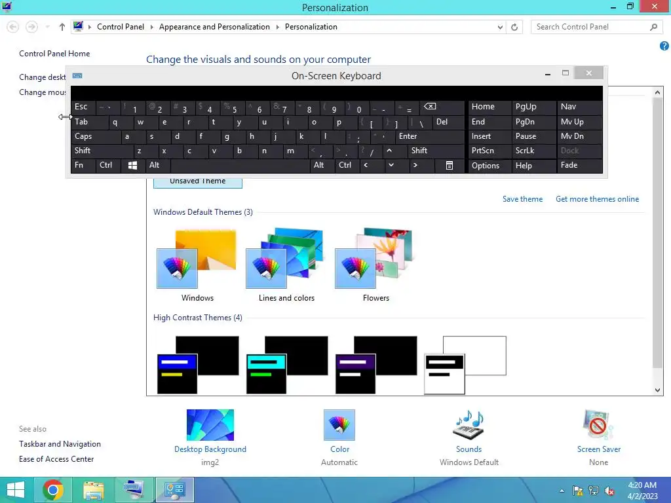Screen dimensions: 671x503
Task: Click the Save theme link
Action: [522, 199]
